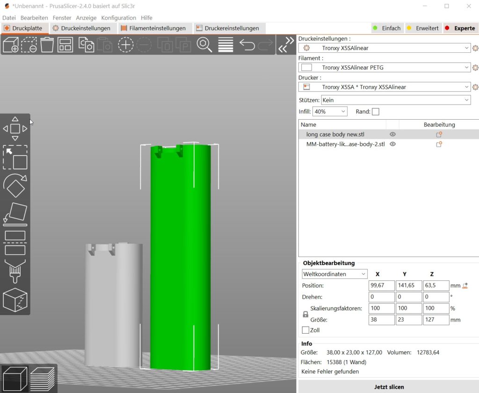Open the variable layer height tool
The height and width of the screenshot is (393, 479).
(226, 44)
